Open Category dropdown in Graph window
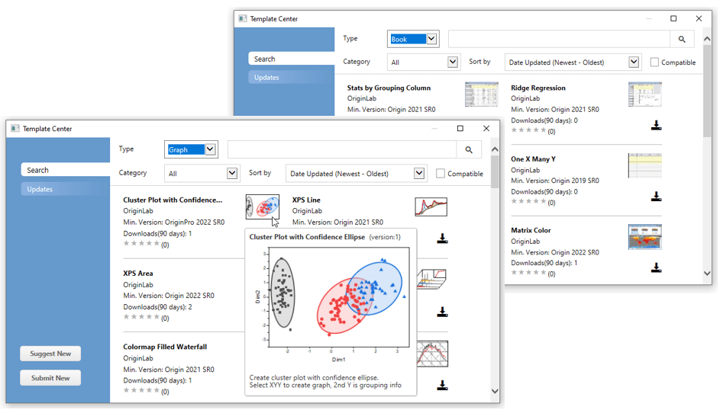 pos(202,173)
